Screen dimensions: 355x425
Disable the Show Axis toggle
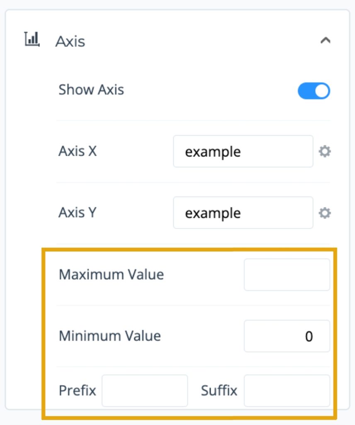point(314,90)
